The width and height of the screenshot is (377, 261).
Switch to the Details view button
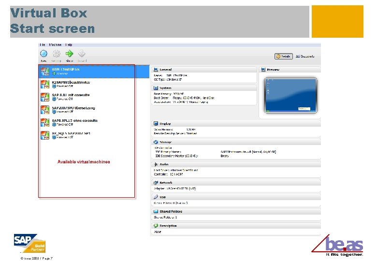tap(284, 56)
